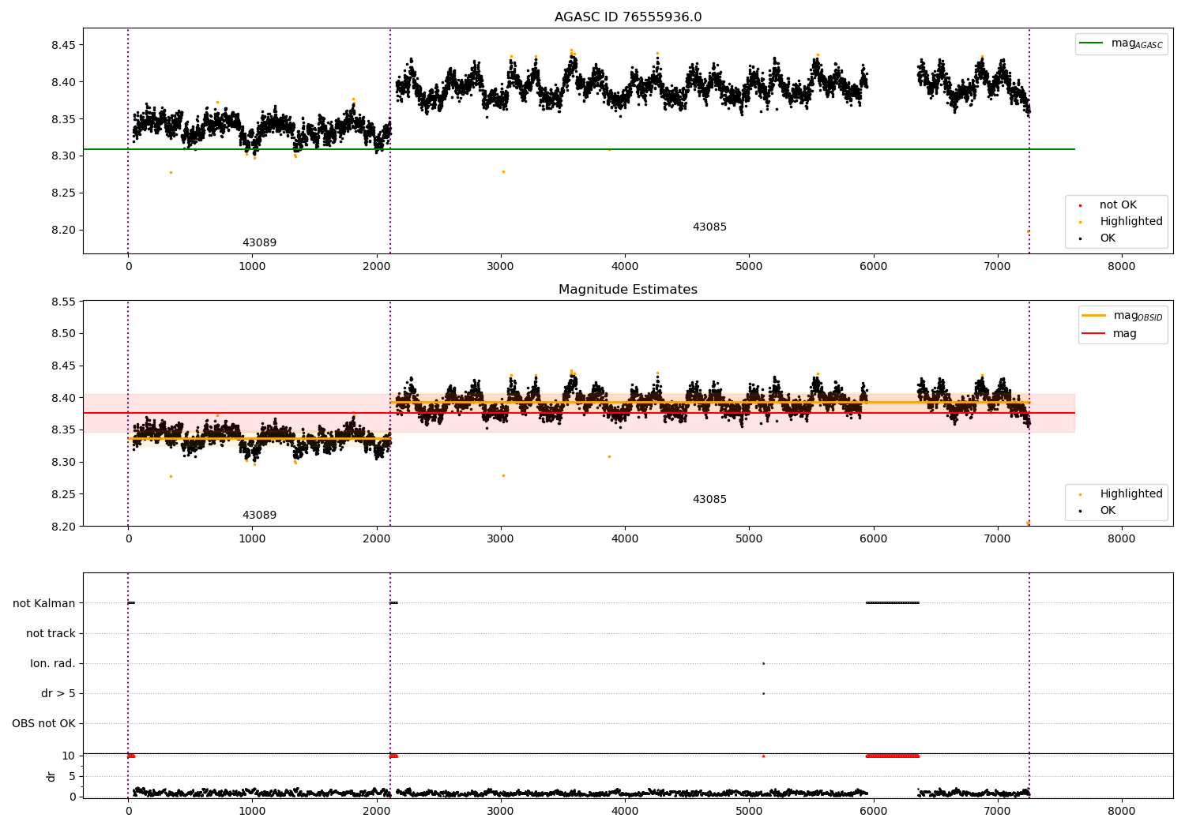Click x-axis tick 6000 in AGASC ID plot
1185x829 pixels.
(874, 267)
